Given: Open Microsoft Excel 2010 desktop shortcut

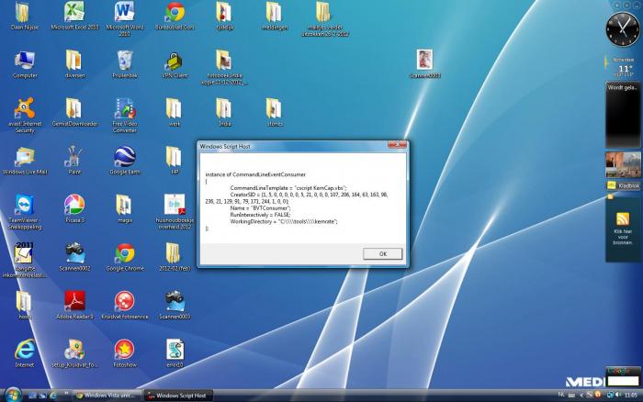Looking at the screenshot, I should (x=74, y=13).
